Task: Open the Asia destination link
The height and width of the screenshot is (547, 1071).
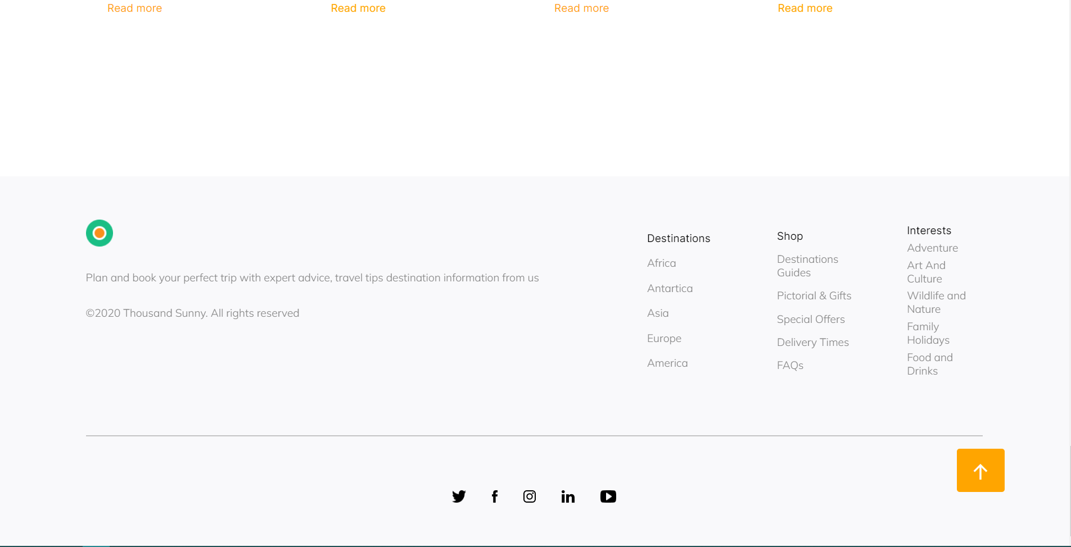Action: [x=658, y=313]
